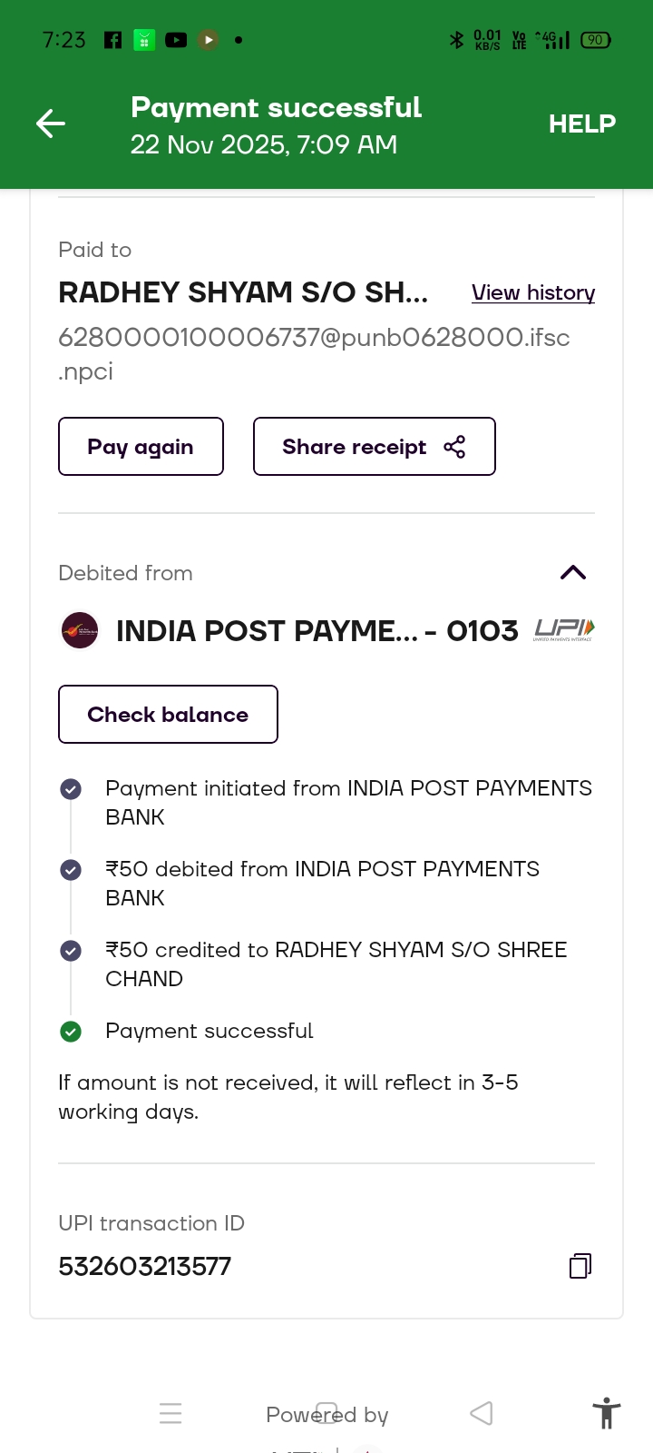This screenshot has width=653, height=1453.
Task: Select the UPI transaction ID number
Action: [x=145, y=1266]
